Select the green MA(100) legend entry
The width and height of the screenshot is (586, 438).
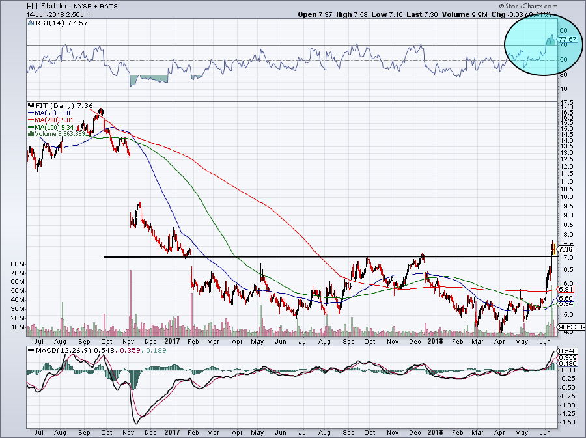point(53,127)
